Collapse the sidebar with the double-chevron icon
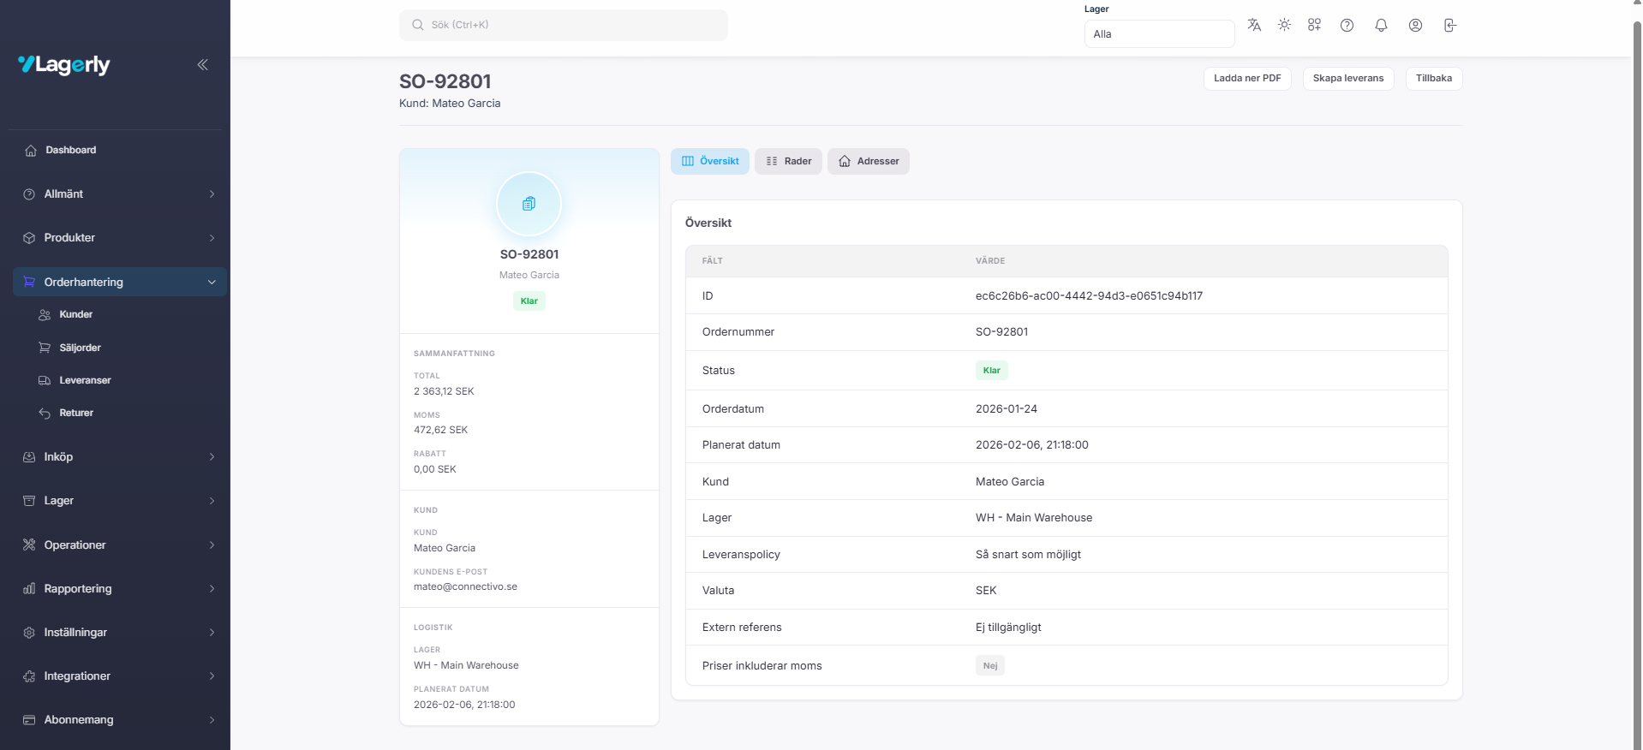 (202, 64)
